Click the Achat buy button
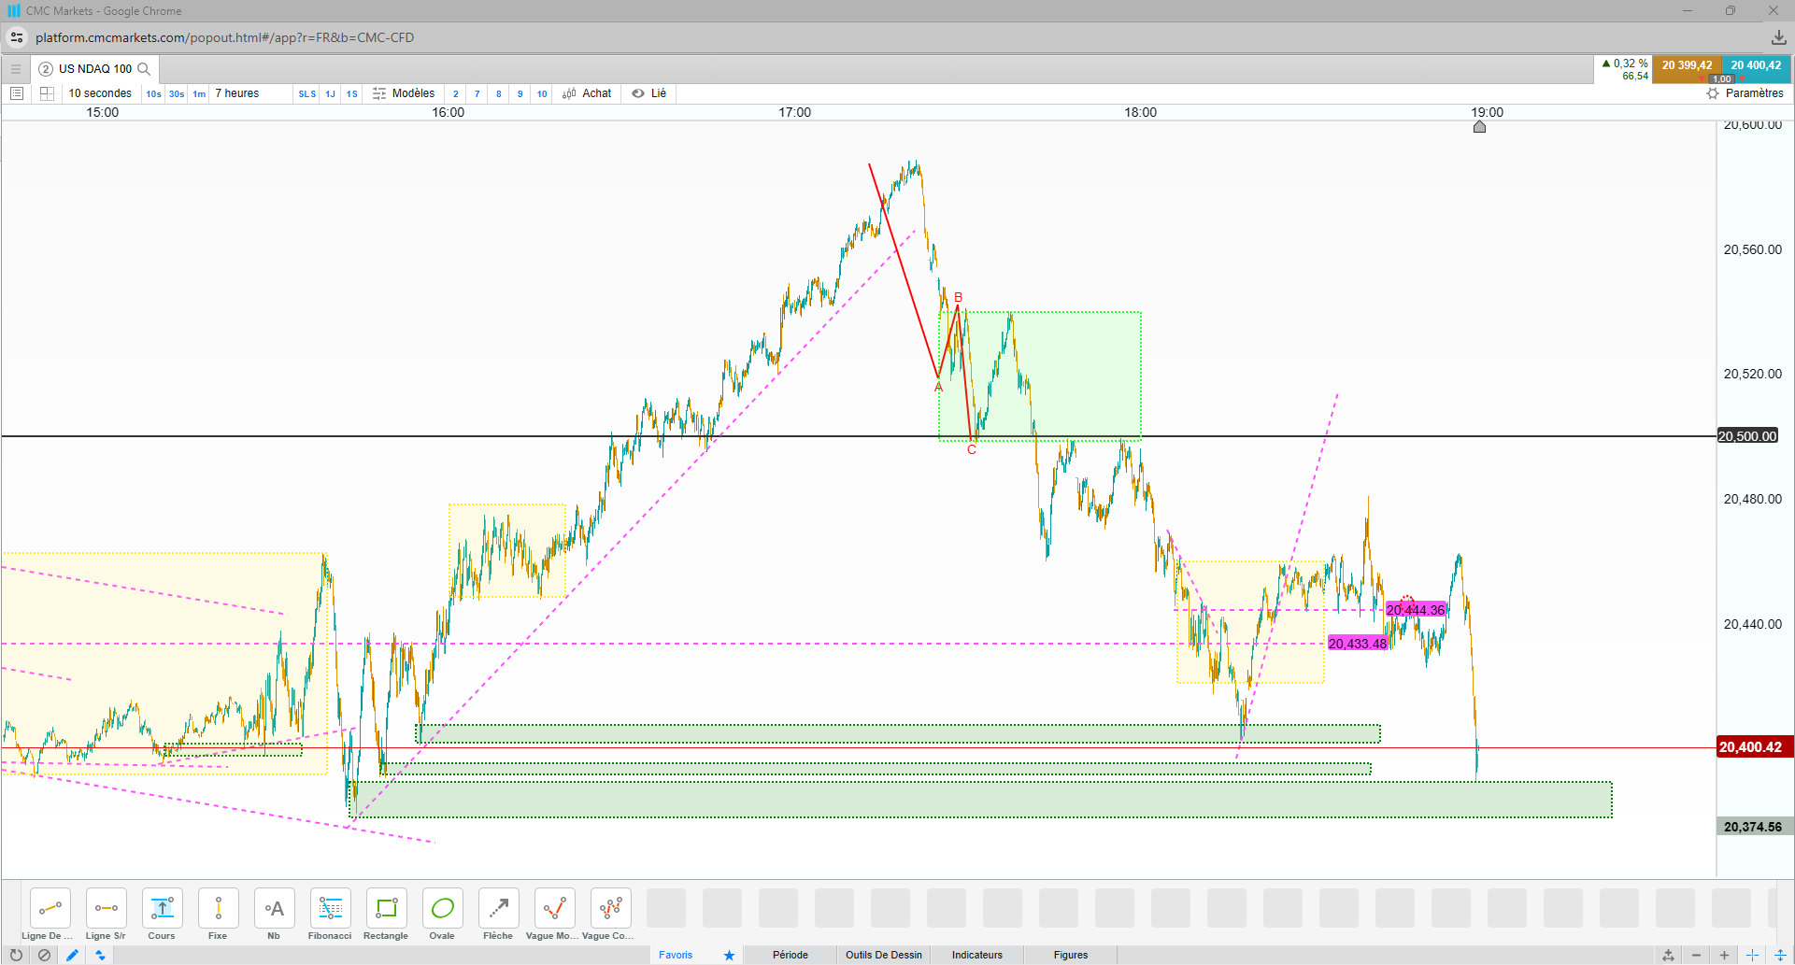Viewport: 1795px width, 965px height. click(587, 93)
